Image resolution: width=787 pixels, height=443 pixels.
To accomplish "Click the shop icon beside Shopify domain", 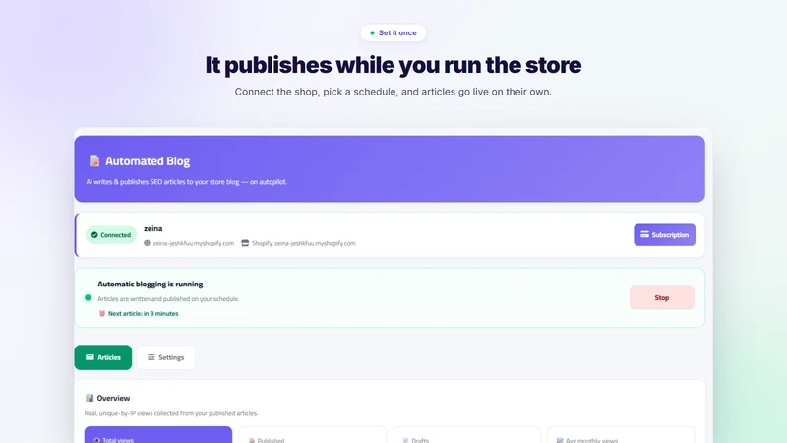I will pyautogui.click(x=245, y=243).
